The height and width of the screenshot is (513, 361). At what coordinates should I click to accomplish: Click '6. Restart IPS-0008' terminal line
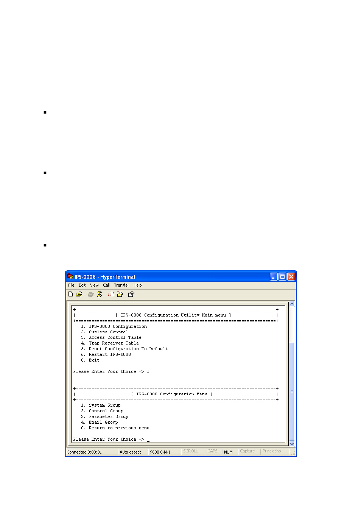(x=106, y=355)
